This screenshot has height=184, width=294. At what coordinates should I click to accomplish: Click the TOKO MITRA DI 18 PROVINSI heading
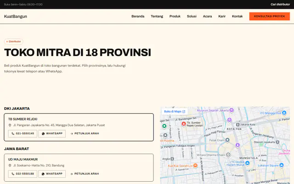(78, 52)
